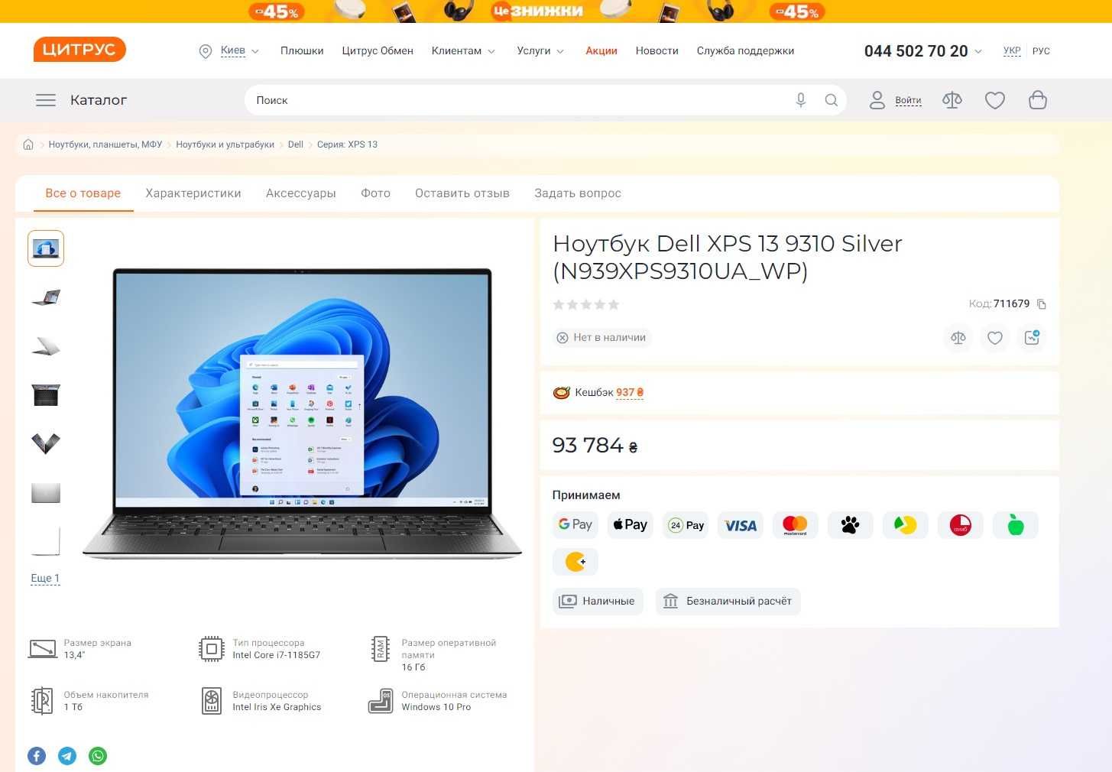
Task: Open comparison scales icon in header
Action: pyautogui.click(x=952, y=100)
